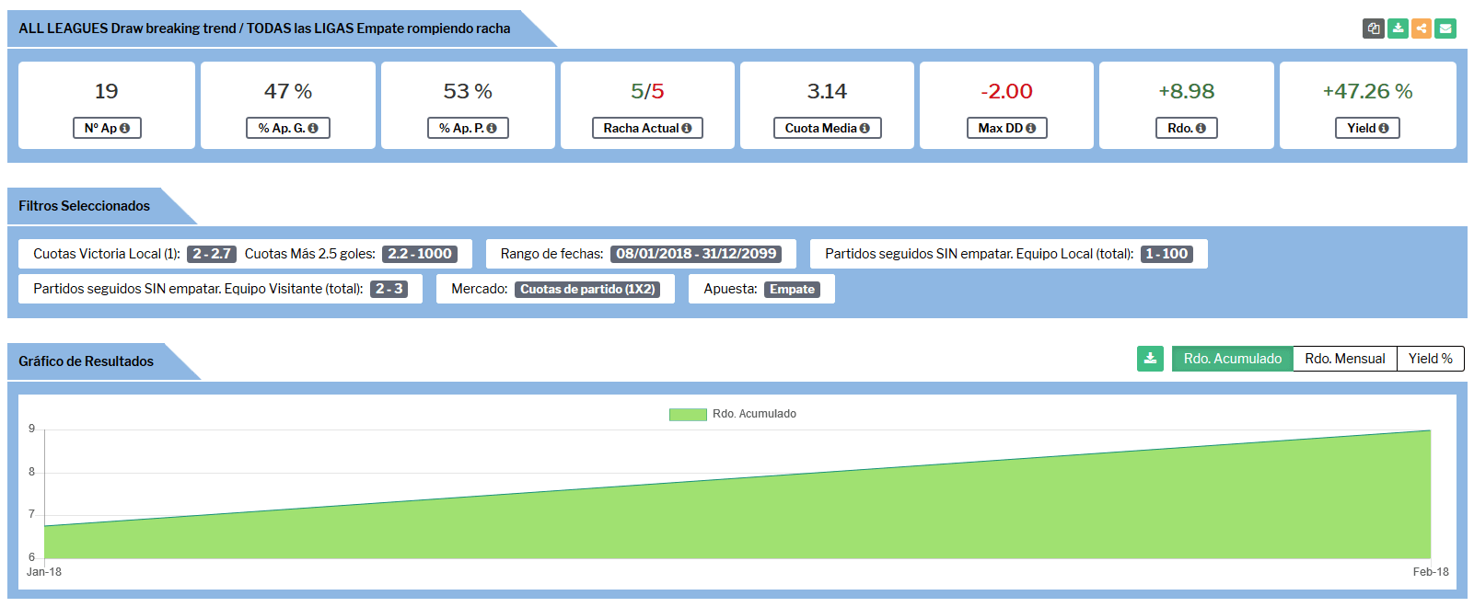Open the info icon beside Racha Actual
1474x607 pixels.
pos(687,129)
